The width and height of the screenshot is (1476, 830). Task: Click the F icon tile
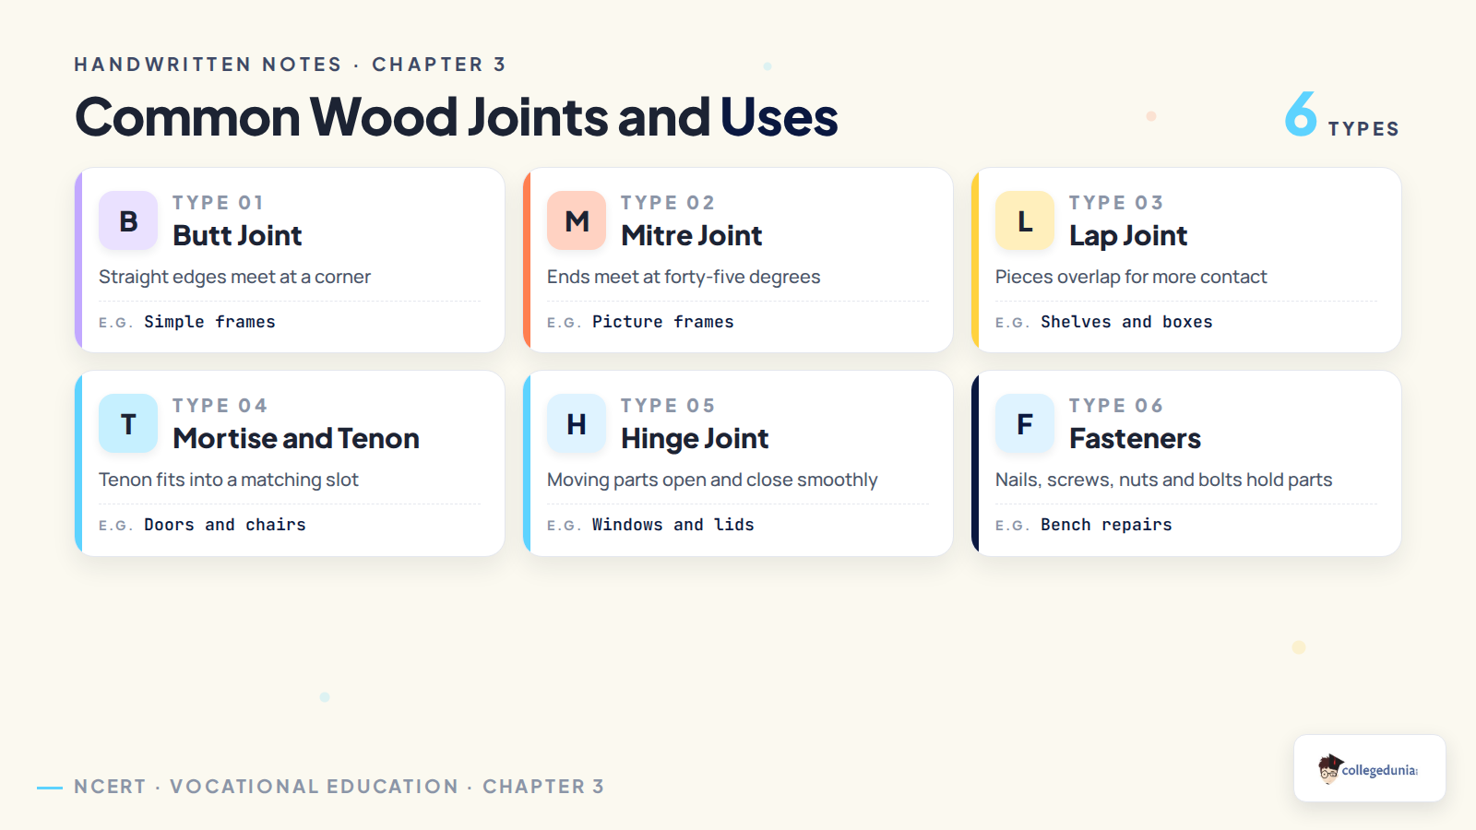(x=1025, y=423)
